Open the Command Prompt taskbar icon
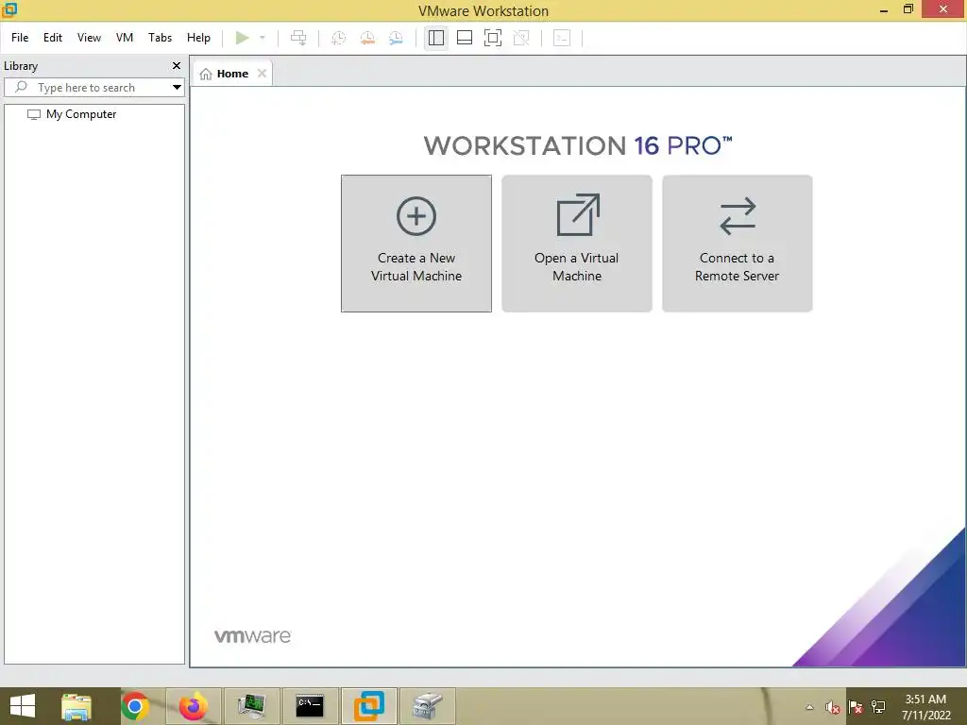Image resolution: width=967 pixels, height=725 pixels. tap(310, 706)
